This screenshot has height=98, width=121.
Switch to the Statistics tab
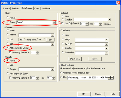(16, 8)
